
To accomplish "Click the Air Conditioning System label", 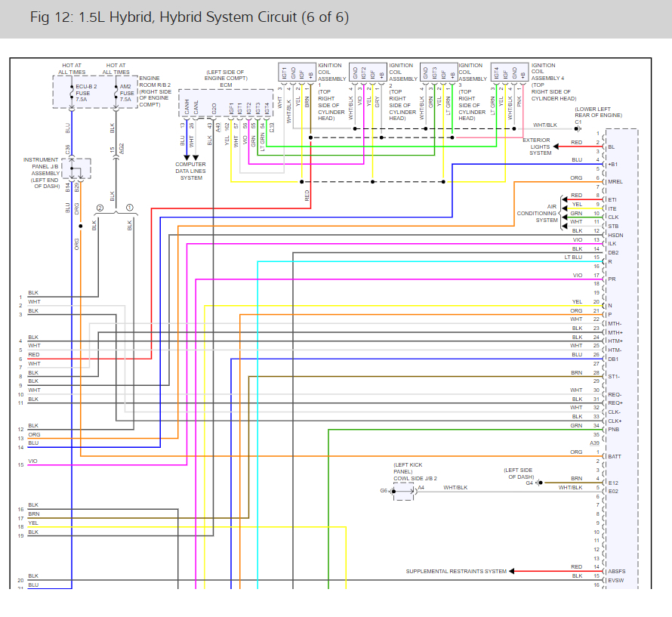I will [x=537, y=213].
